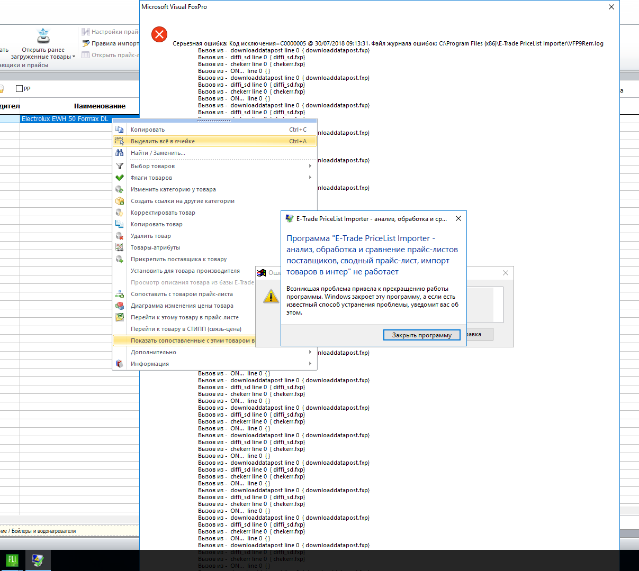The image size is (639, 571).
Task: Click the red error icon in FoxPro dialog
Action: pyautogui.click(x=159, y=34)
